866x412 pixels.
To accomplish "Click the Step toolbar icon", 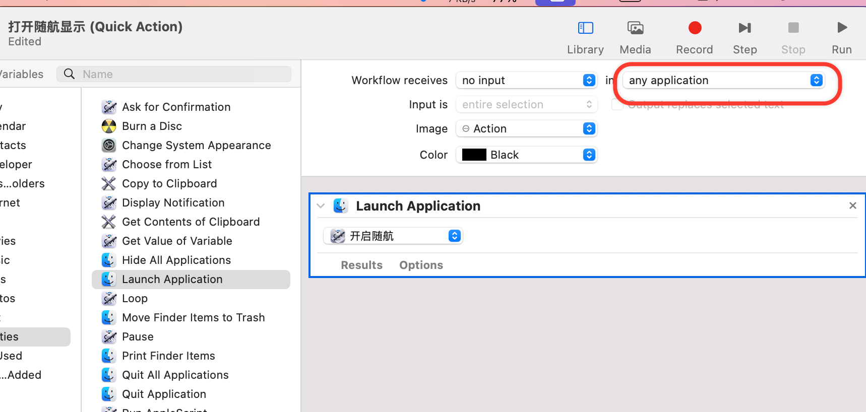I will 745,28.
